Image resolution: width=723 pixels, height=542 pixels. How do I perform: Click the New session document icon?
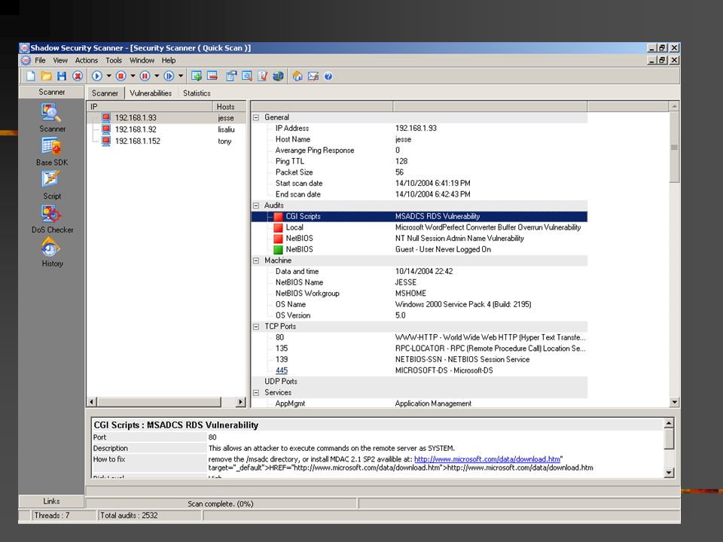click(x=30, y=76)
